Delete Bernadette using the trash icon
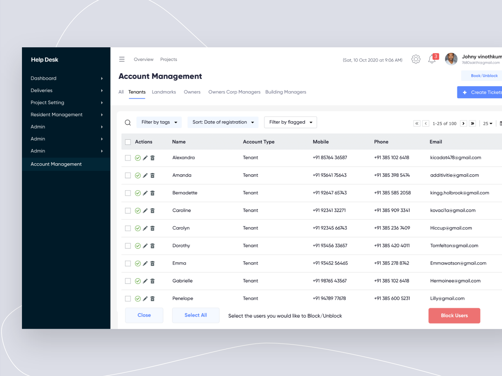The image size is (502, 376). pyautogui.click(x=152, y=193)
